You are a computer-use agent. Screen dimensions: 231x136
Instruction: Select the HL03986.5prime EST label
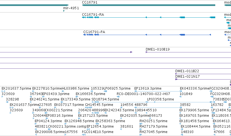coord(75,88)
